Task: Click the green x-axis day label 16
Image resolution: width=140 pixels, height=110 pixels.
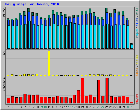Action: point(70,107)
